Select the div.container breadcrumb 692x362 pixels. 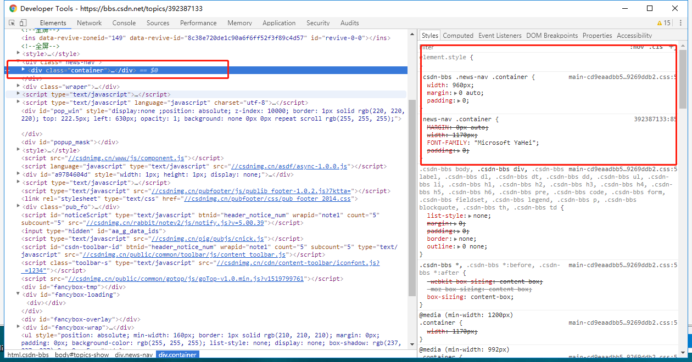pos(177,355)
